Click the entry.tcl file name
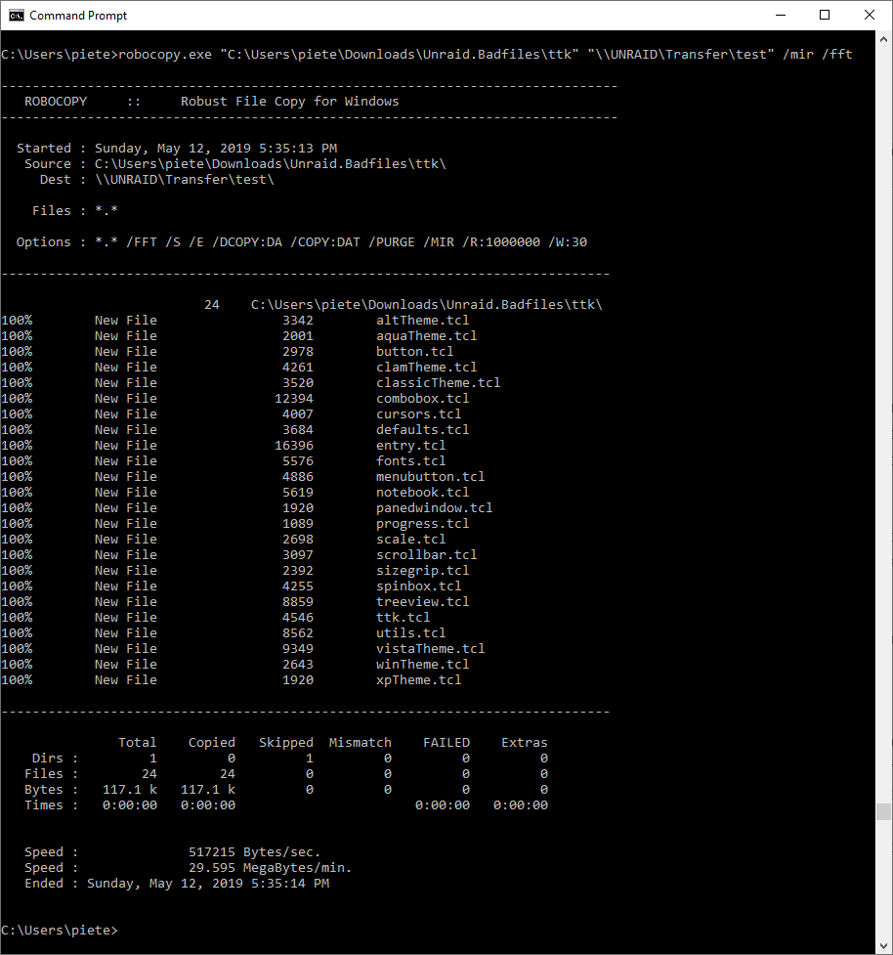The width and height of the screenshot is (893, 955). click(x=411, y=446)
